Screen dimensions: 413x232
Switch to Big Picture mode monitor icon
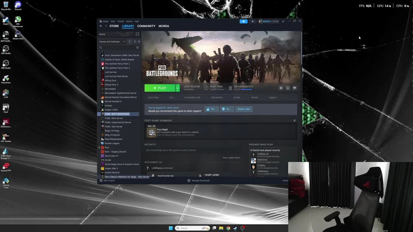(x=283, y=21)
